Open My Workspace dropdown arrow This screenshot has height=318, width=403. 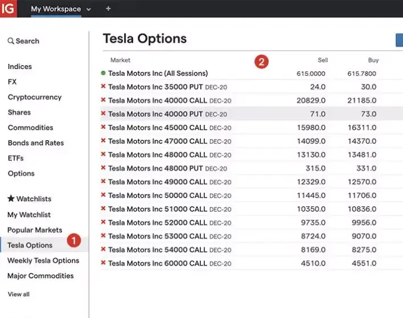point(88,10)
